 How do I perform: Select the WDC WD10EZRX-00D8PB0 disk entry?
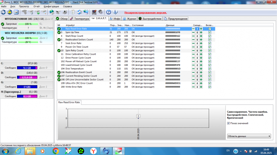pos(27,37)
